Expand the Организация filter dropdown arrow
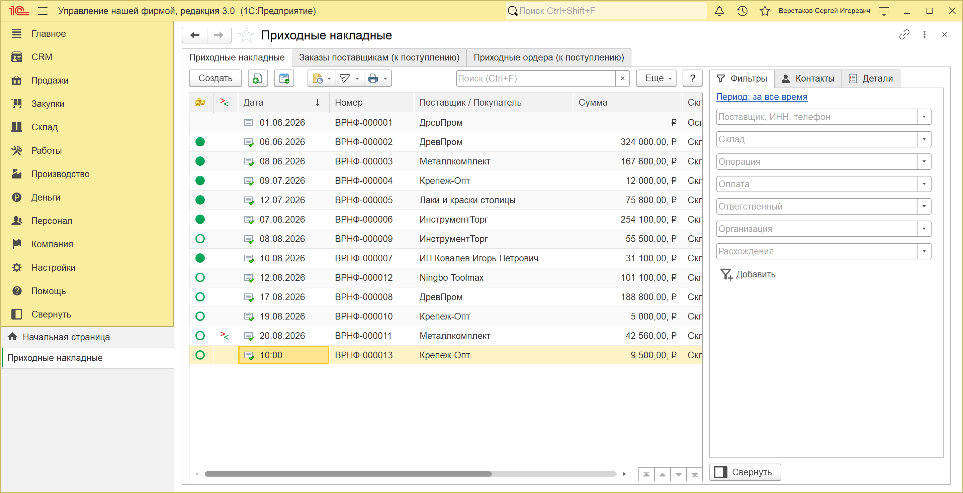The height and width of the screenshot is (493, 963). click(924, 229)
